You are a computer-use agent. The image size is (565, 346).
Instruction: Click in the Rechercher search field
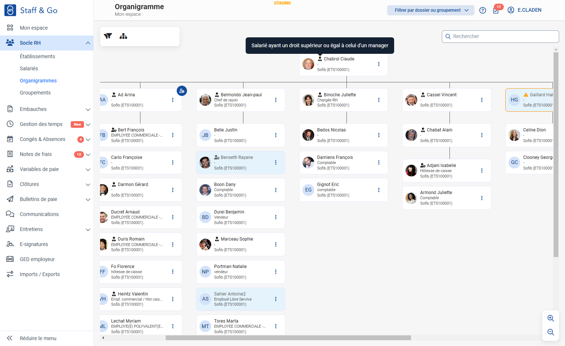500,37
